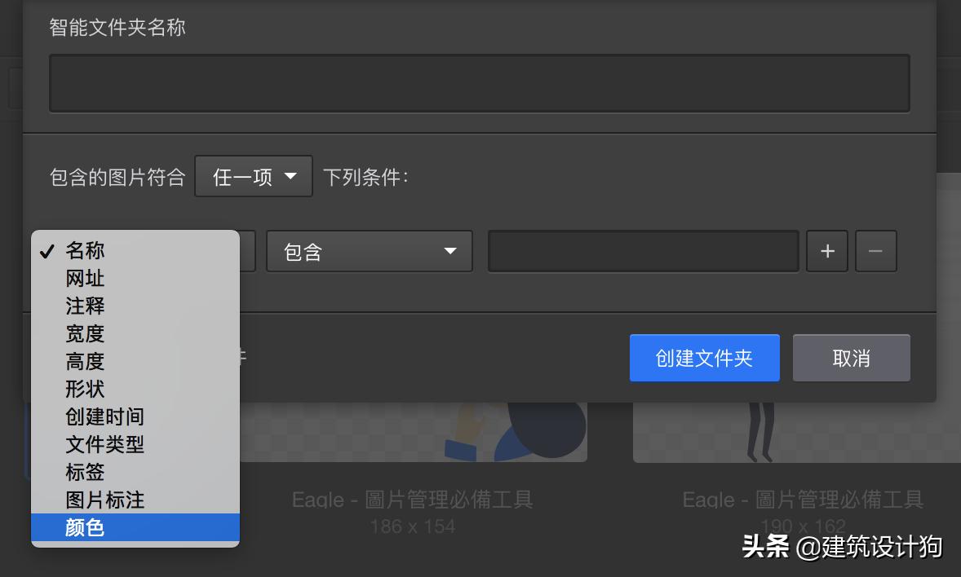961x577 pixels.
Task: Open the 包含 condition dropdown
Action: tap(369, 251)
